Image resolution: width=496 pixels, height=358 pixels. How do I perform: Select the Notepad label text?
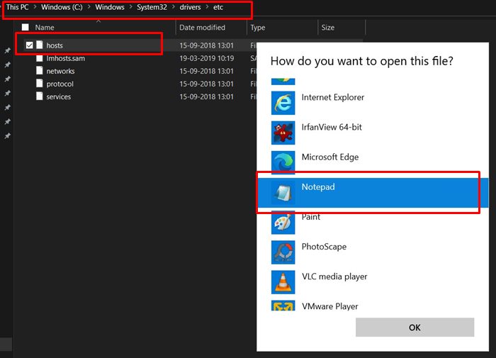tap(318, 186)
